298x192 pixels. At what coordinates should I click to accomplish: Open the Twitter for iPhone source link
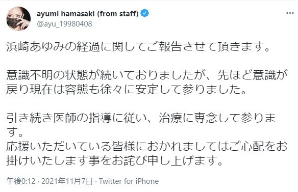129,181
